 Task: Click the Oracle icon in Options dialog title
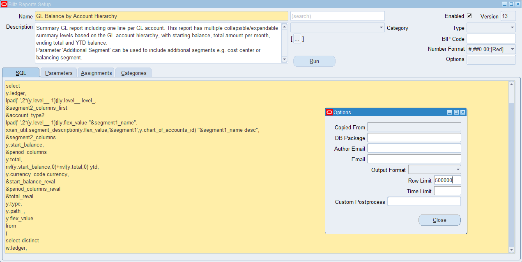329,112
